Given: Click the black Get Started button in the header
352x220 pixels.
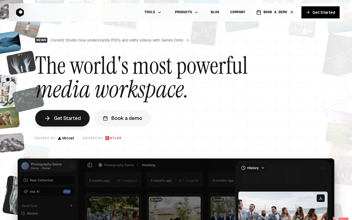Looking at the screenshot, I should point(320,12).
